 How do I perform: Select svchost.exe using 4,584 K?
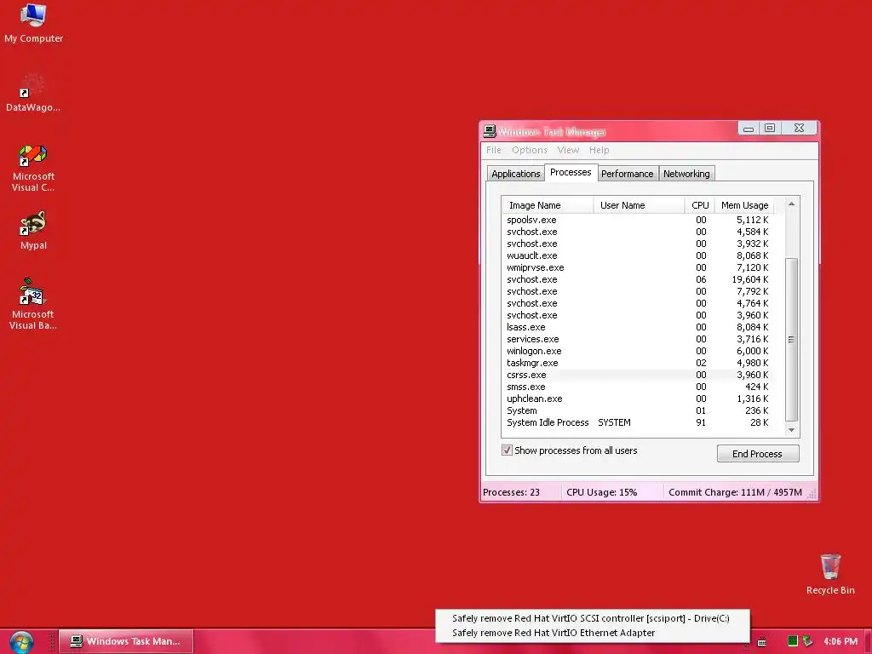pyautogui.click(x=638, y=232)
